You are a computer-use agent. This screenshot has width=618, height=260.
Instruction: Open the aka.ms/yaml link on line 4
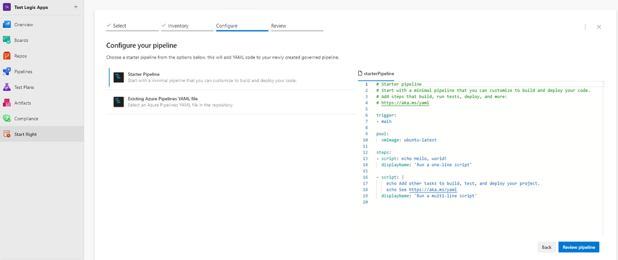[405, 103]
